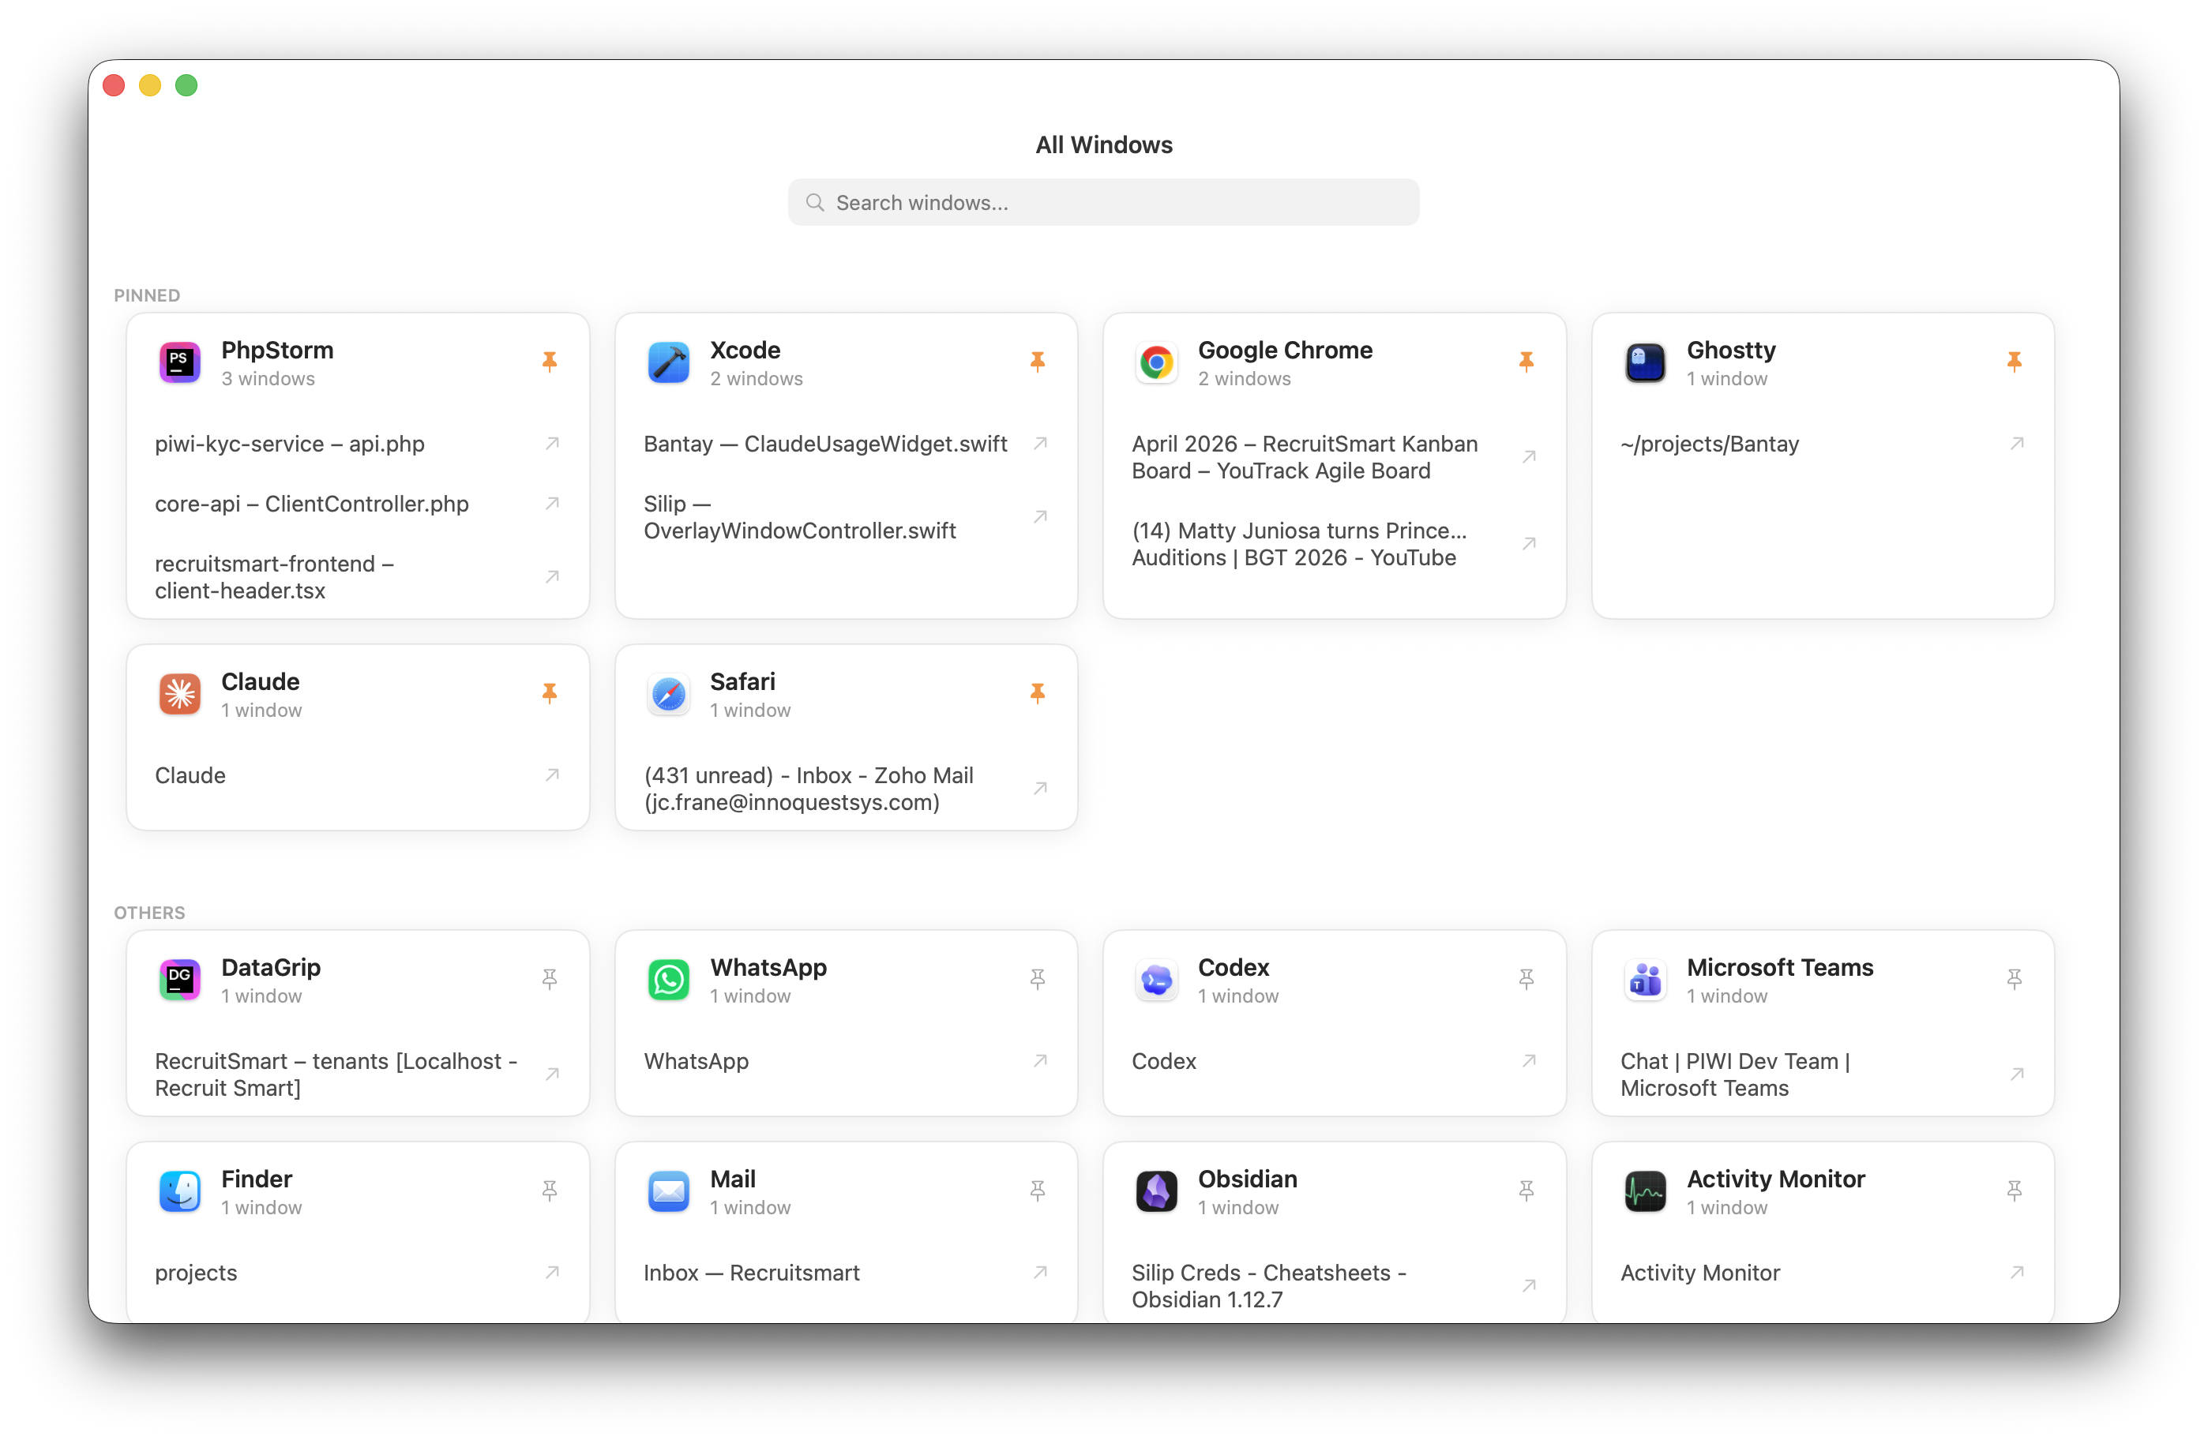
Task: Click the Claude app icon
Action: (180, 694)
